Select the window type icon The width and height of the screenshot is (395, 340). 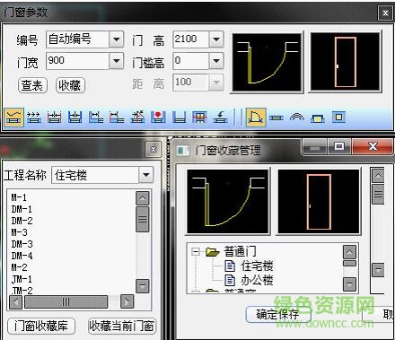coord(276,118)
